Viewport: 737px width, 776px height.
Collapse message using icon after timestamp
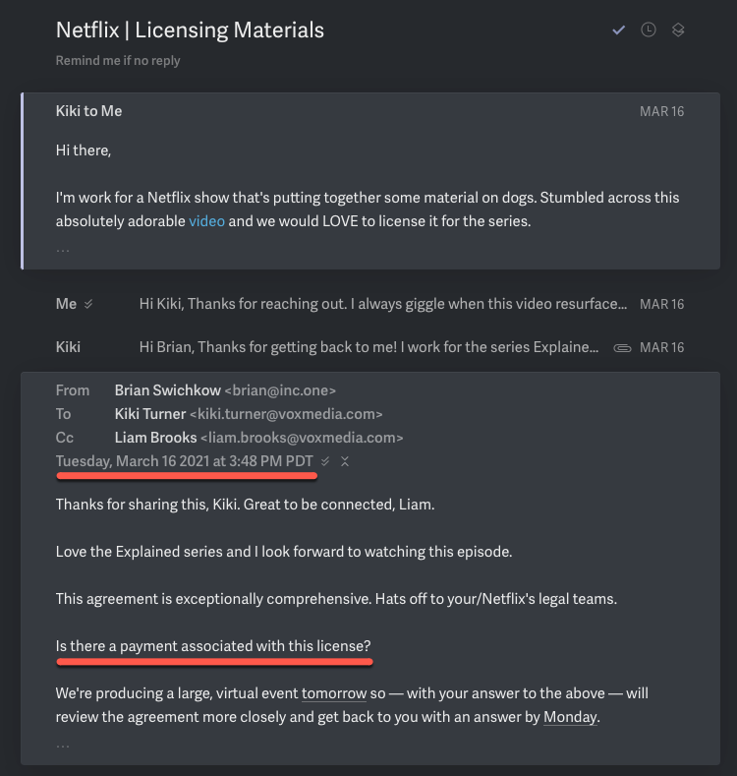tap(345, 461)
